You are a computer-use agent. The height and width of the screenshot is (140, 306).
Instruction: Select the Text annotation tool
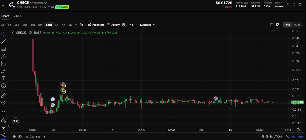pyautogui.click(x=4, y=78)
